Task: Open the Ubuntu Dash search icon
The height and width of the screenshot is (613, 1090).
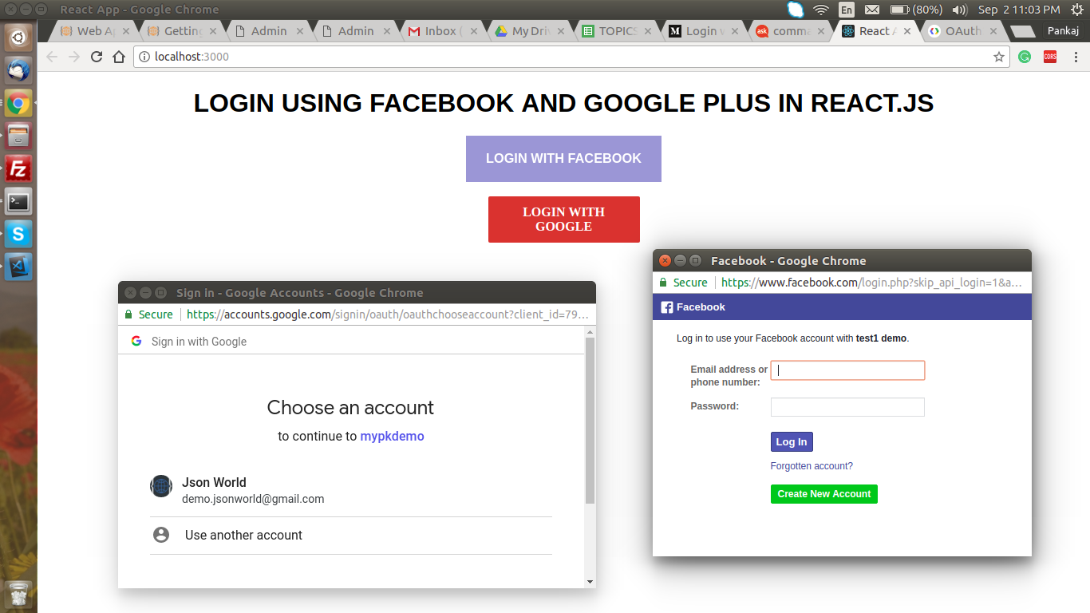Action: click(x=18, y=38)
